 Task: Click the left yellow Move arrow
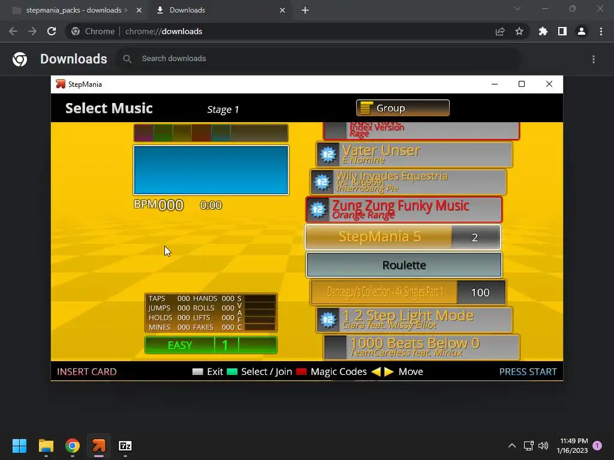click(376, 371)
